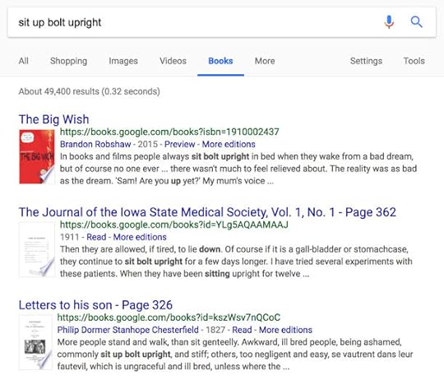Open Read link for the 1911 journal
Image resolution: width=444 pixels, height=380 pixels.
(96, 237)
